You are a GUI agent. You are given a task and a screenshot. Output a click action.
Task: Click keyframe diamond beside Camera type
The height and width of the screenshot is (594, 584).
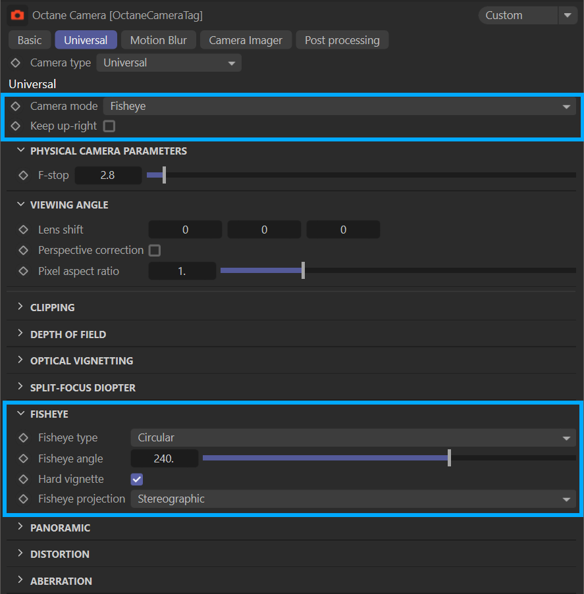[16, 63]
